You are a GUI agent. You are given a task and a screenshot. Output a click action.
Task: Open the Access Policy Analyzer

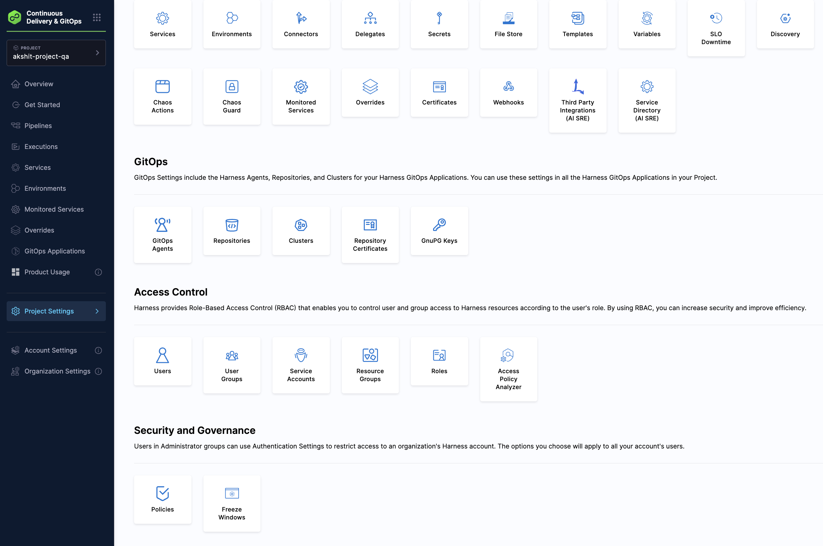[508, 369]
